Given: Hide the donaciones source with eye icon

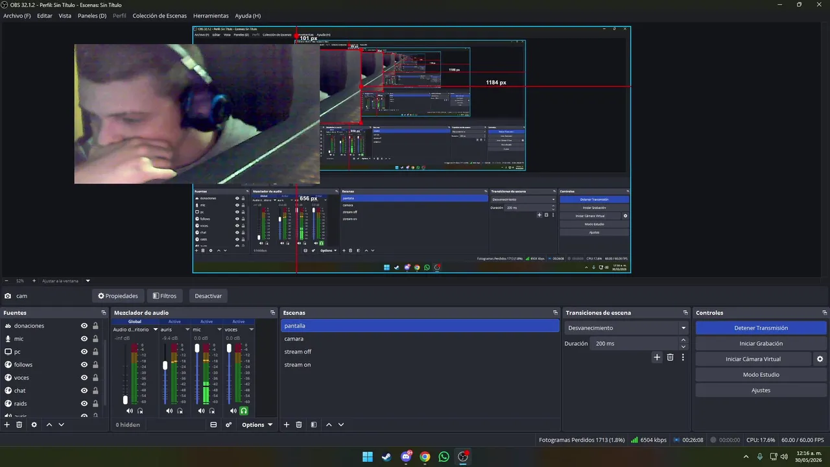Looking at the screenshot, I should click(x=84, y=326).
